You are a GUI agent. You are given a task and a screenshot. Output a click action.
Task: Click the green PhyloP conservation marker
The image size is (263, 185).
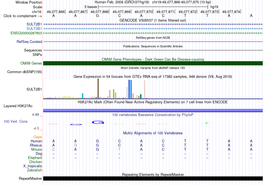point(207,123)
